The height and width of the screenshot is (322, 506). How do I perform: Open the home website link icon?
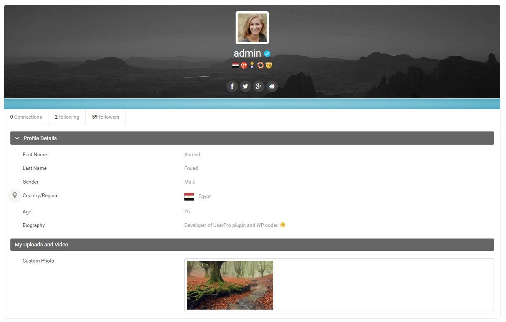pyautogui.click(x=272, y=86)
